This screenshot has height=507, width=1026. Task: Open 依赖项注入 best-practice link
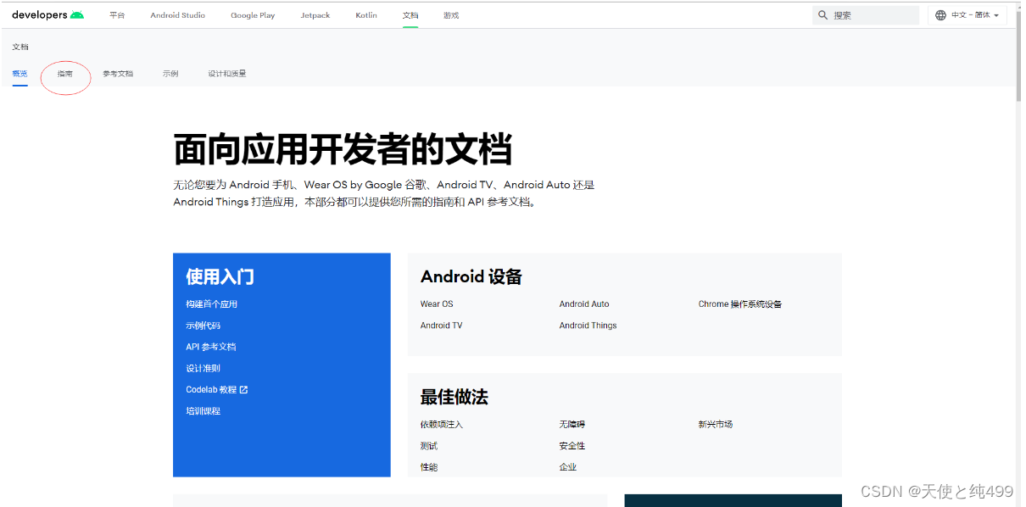coord(442,425)
